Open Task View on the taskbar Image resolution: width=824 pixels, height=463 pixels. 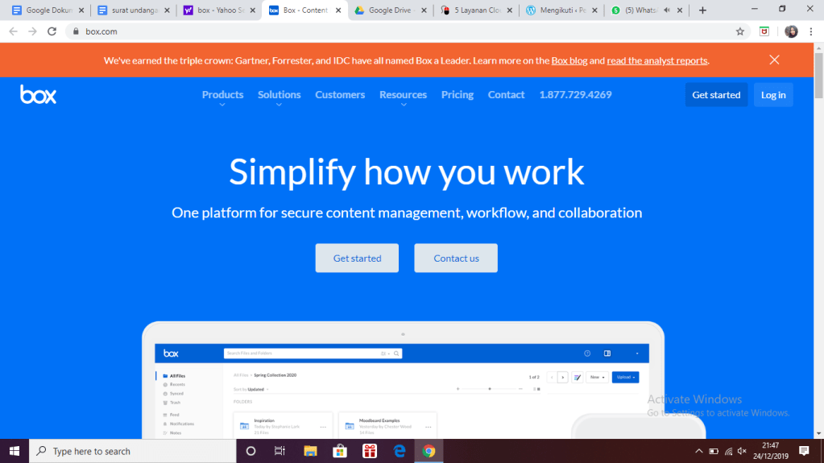(x=279, y=452)
